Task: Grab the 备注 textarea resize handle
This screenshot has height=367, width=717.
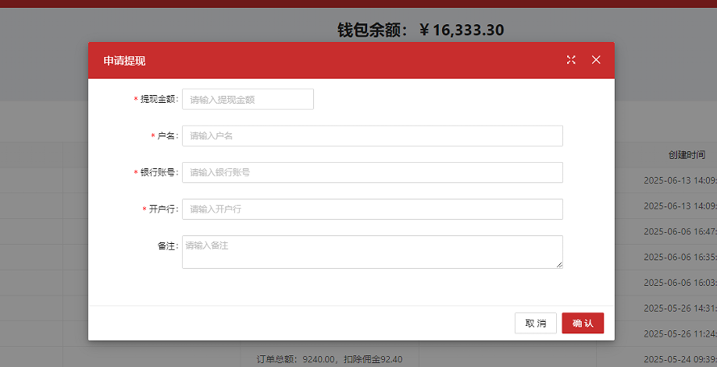Action: [x=560, y=265]
